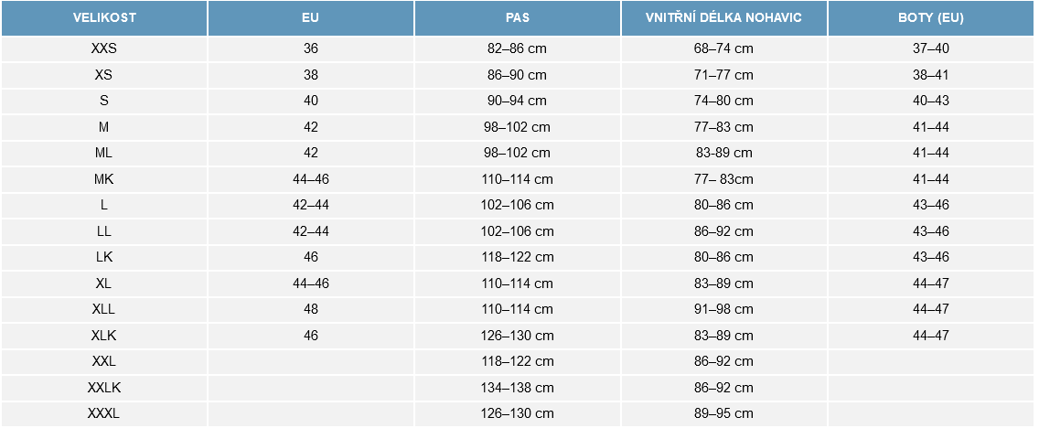The image size is (1039, 428).
Task: Click the 90–94 cm waist cell
Action: [x=517, y=101]
